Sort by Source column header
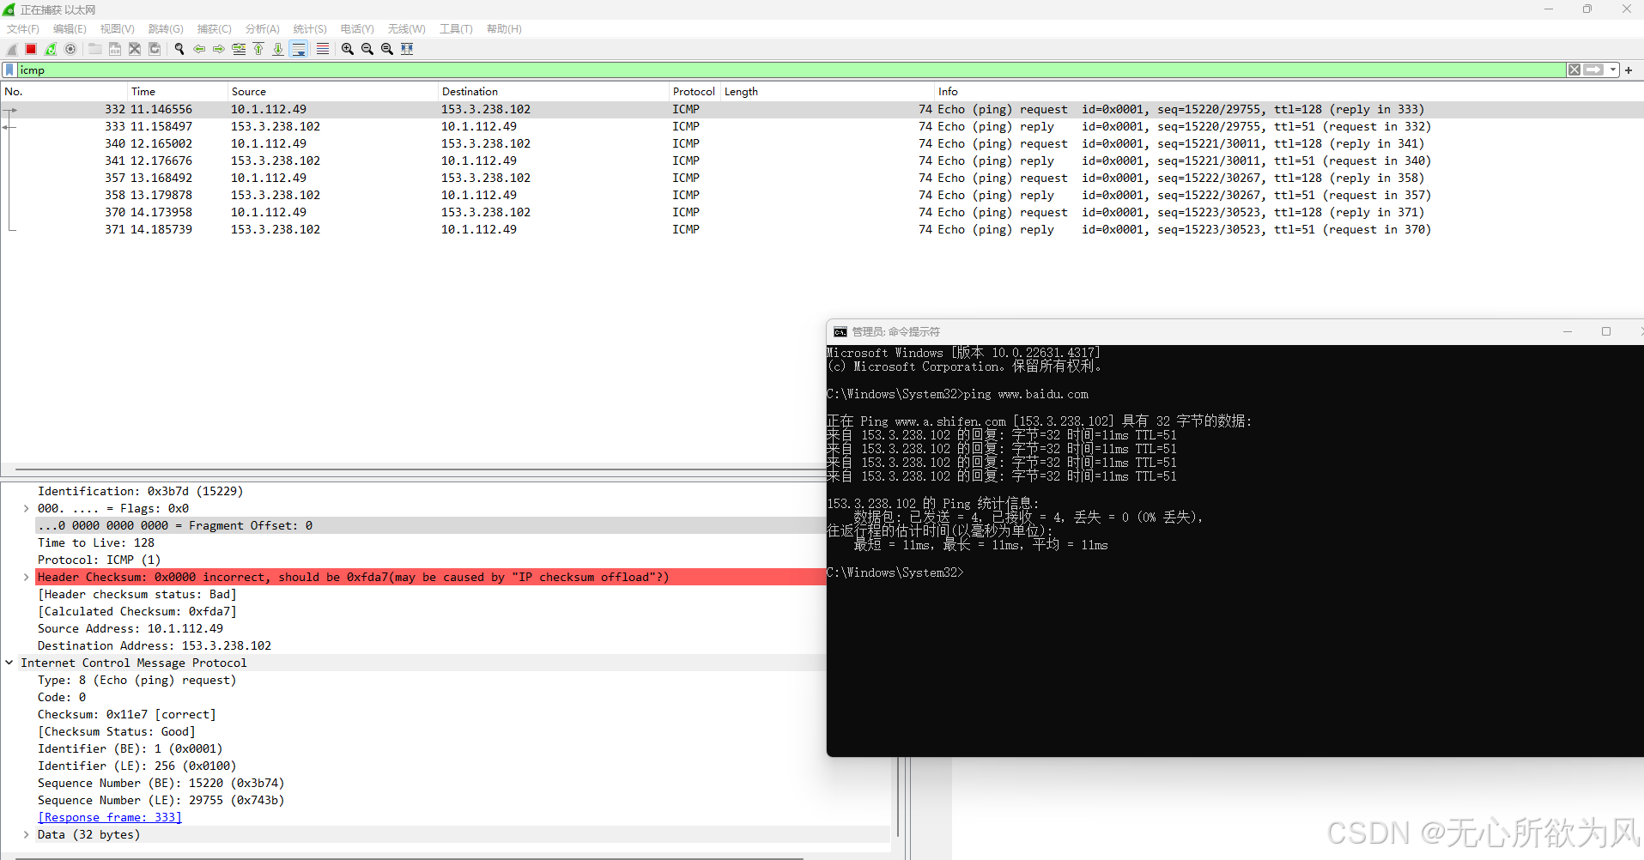 coord(333,92)
